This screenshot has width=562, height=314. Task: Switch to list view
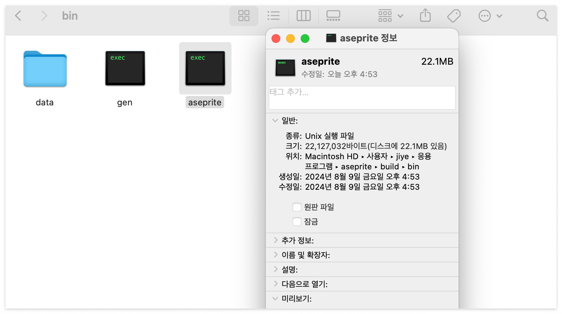273,16
